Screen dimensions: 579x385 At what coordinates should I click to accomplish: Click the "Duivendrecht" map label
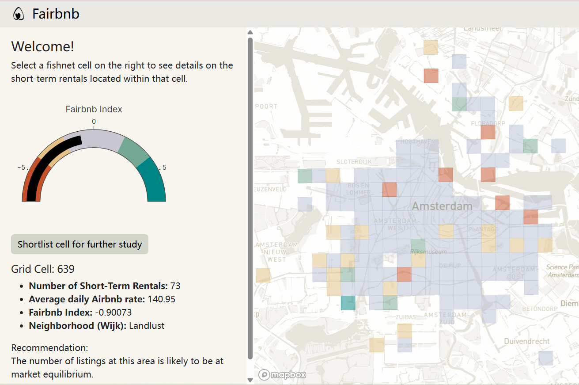[527, 341]
